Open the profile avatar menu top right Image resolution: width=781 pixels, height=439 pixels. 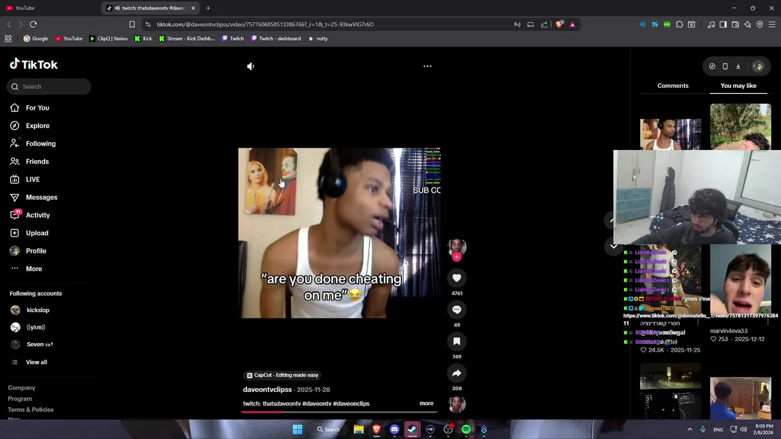[x=758, y=66]
